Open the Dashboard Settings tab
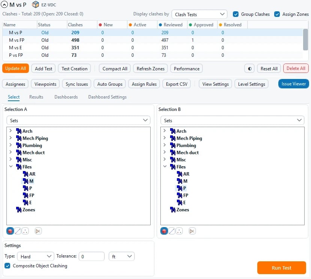The height and width of the screenshot is (279, 311). pyautogui.click(x=107, y=97)
